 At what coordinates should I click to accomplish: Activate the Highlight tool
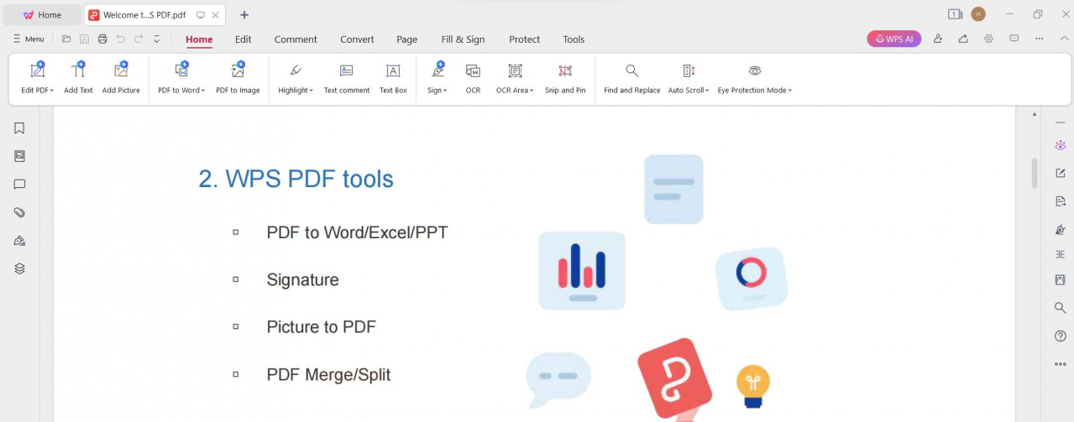[x=296, y=77]
